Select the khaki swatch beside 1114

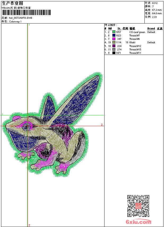[114, 42]
